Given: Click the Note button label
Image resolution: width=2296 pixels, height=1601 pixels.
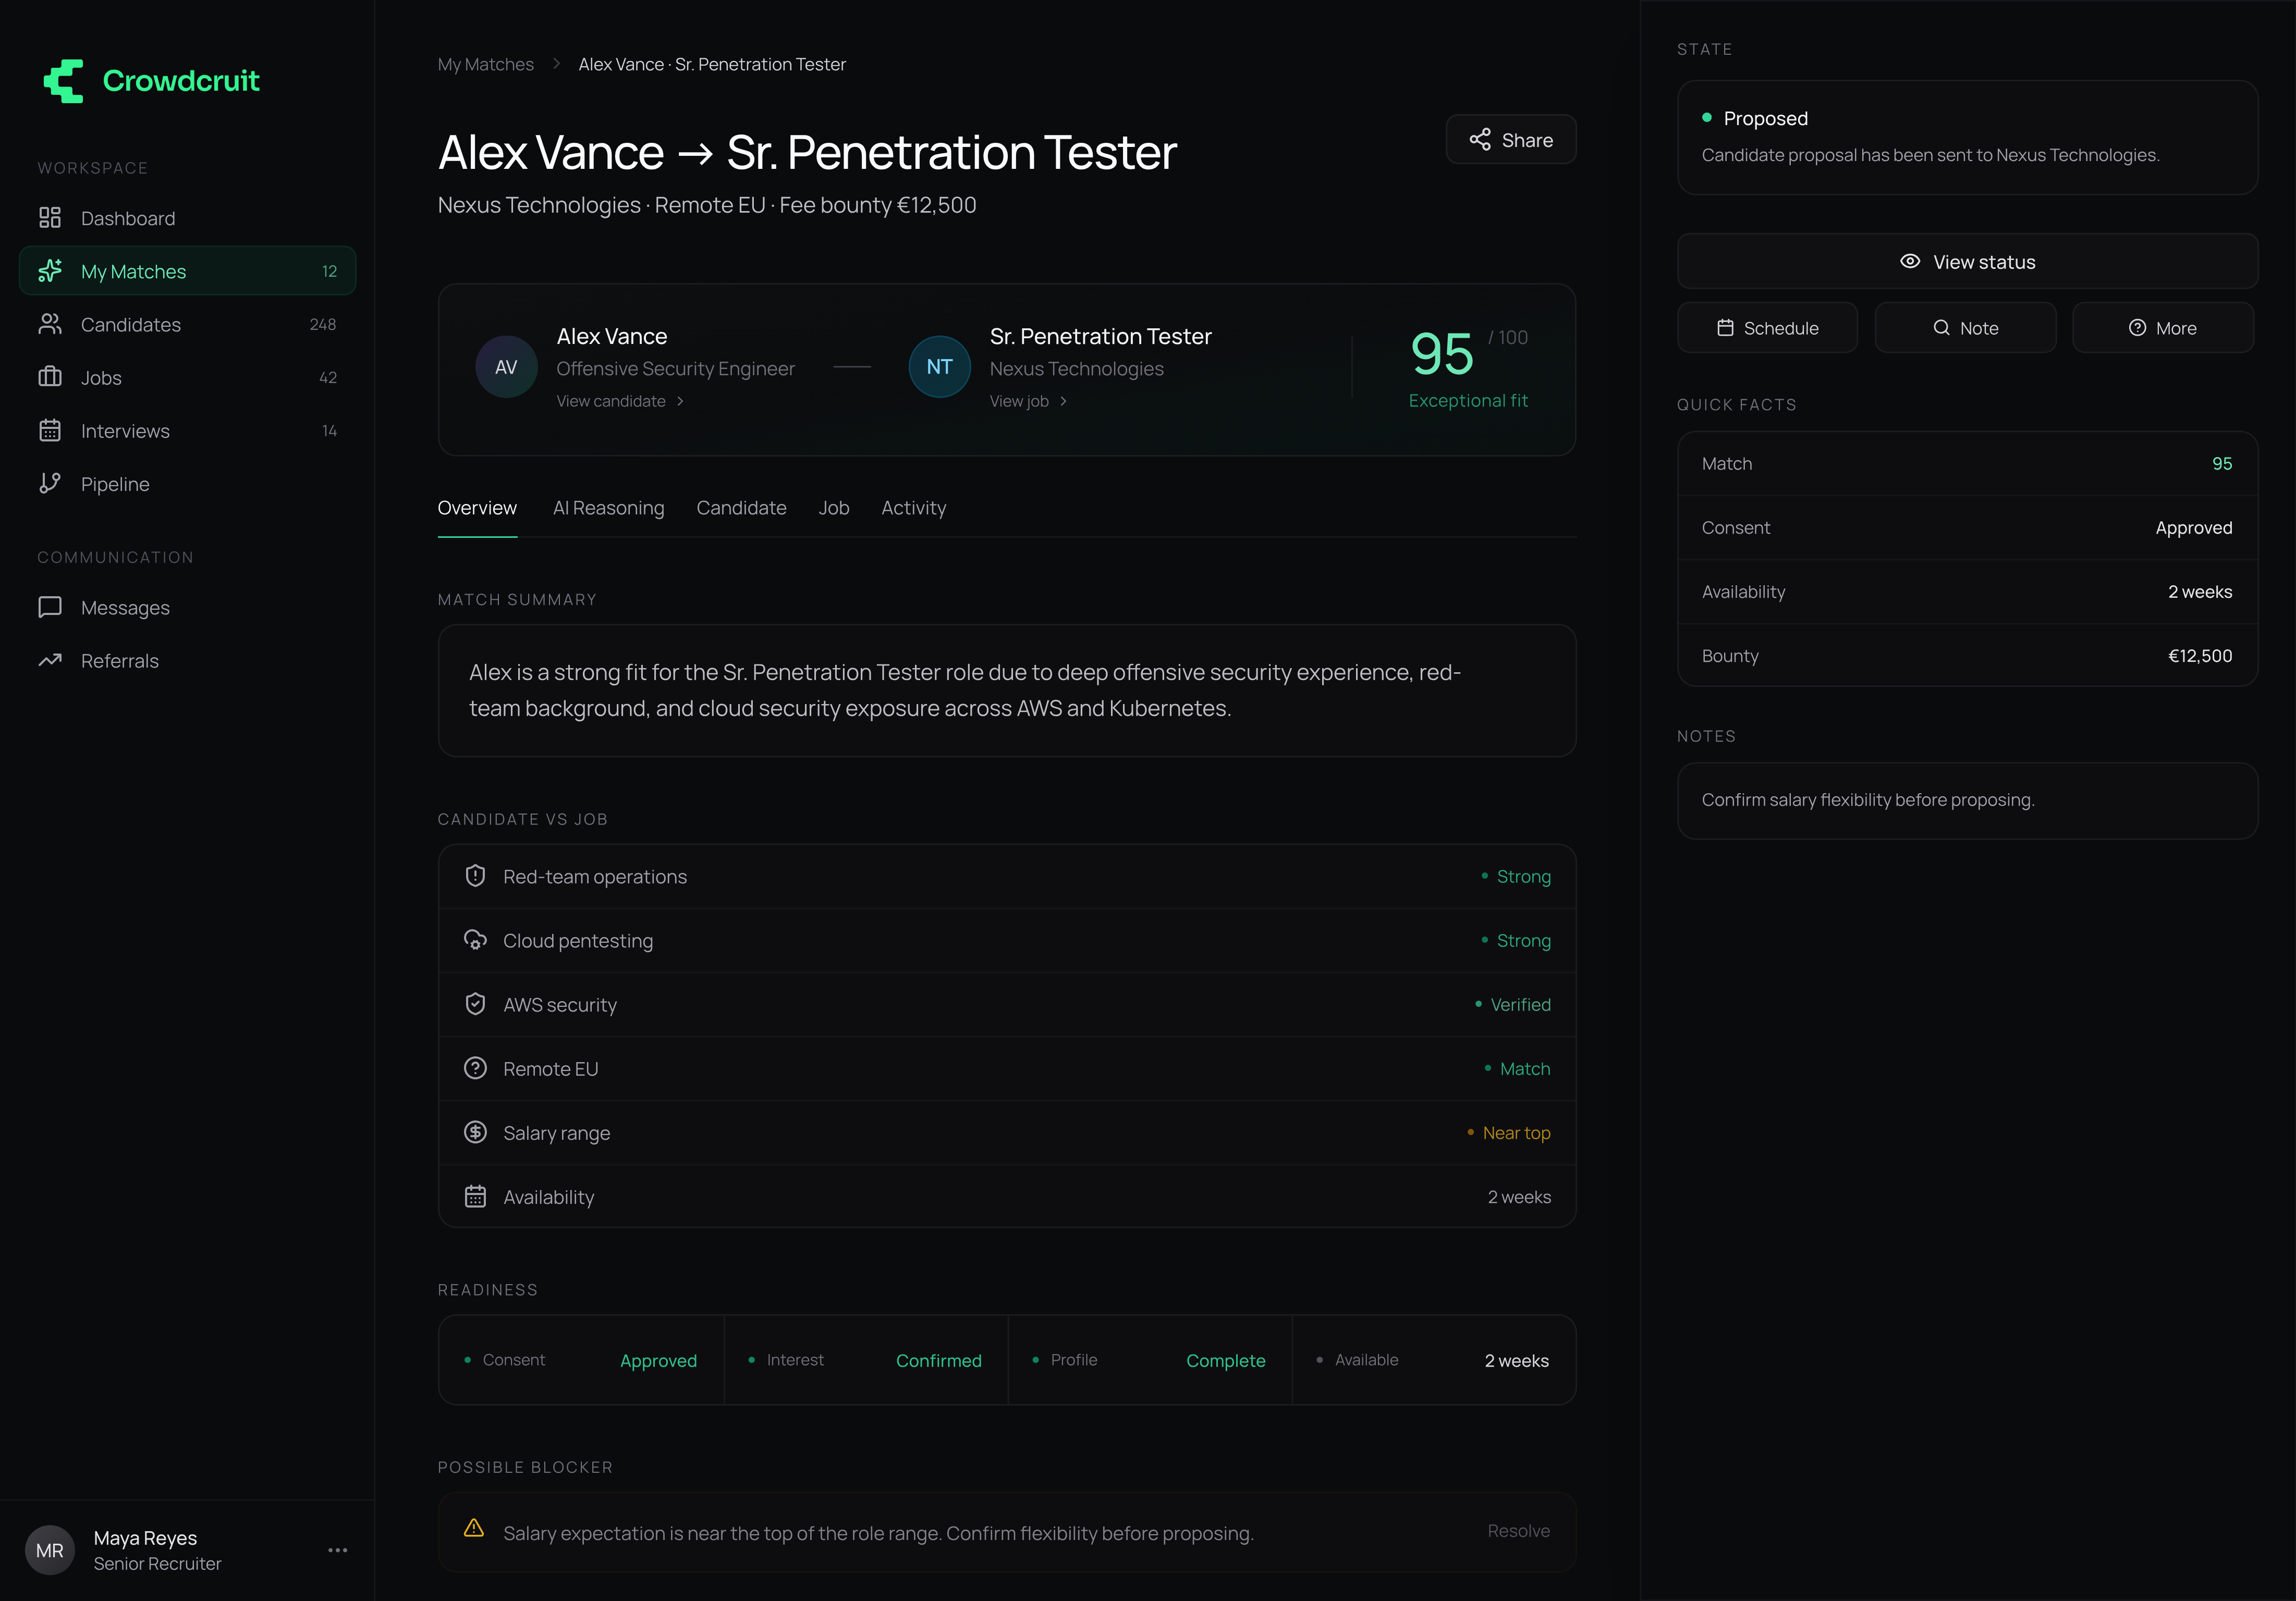Looking at the screenshot, I should point(1979,328).
